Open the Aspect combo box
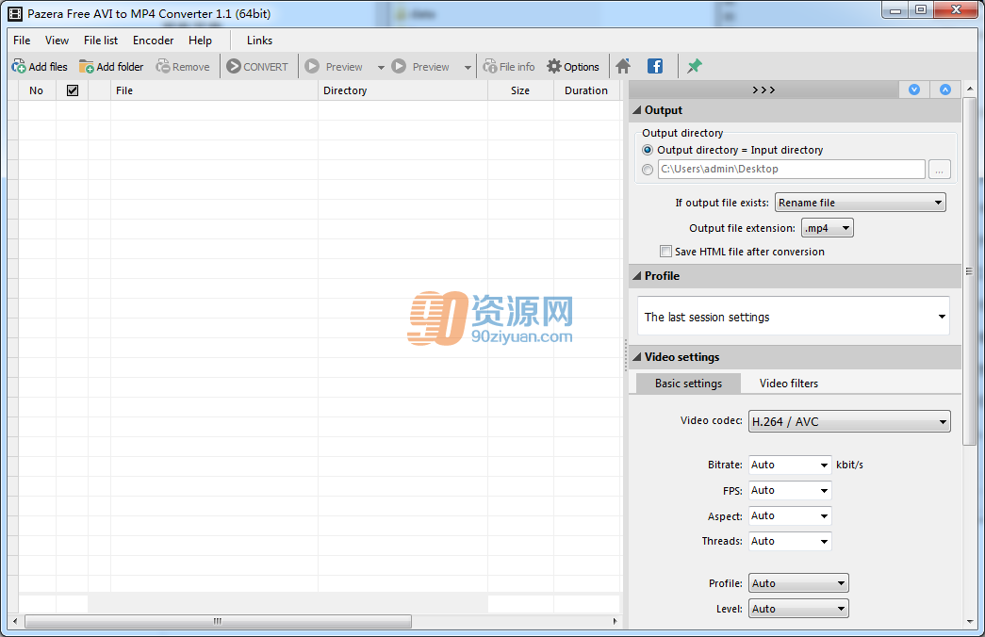 tap(790, 515)
